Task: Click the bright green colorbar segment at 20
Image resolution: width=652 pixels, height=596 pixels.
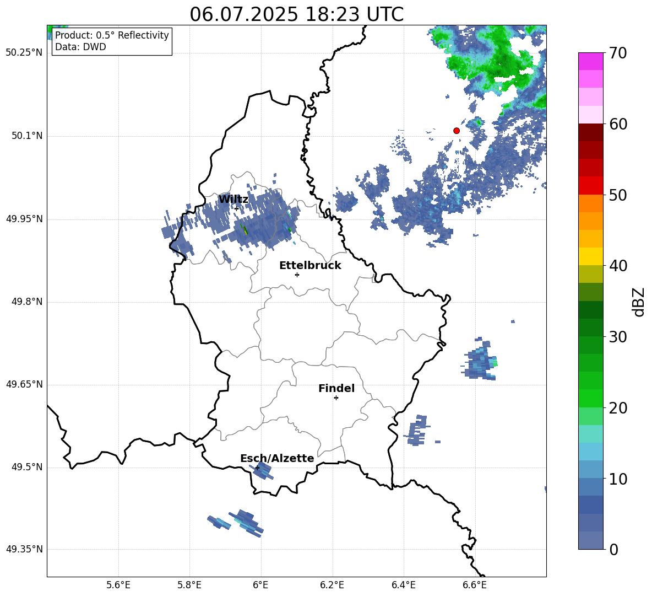Action: 590,398
